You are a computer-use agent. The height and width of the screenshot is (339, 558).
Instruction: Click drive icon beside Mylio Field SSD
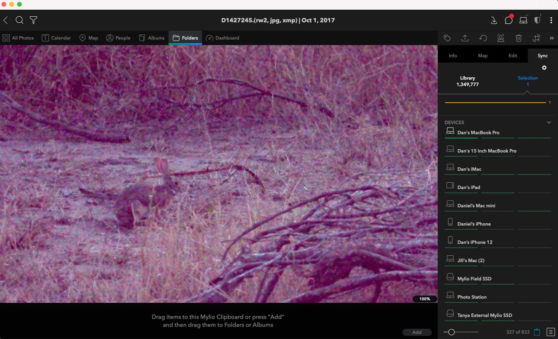click(x=450, y=277)
